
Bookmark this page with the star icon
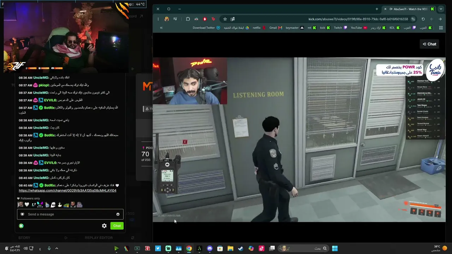(x=225, y=19)
